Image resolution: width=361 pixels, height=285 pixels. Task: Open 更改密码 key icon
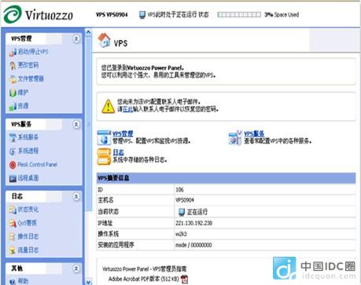13,65
